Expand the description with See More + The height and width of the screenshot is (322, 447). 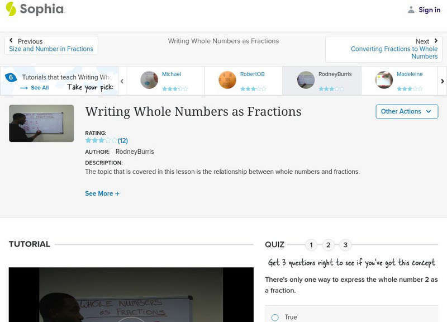click(x=102, y=193)
